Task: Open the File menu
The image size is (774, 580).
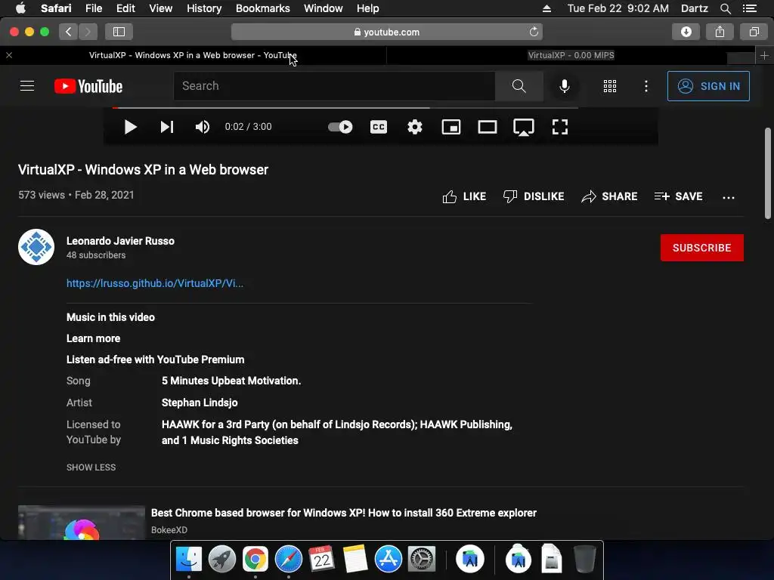Action: coord(93,8)
